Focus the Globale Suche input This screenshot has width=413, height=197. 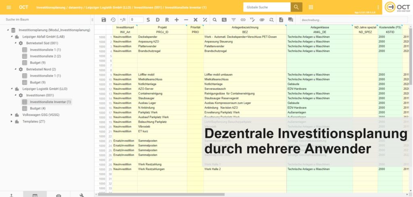click(267, 7)
